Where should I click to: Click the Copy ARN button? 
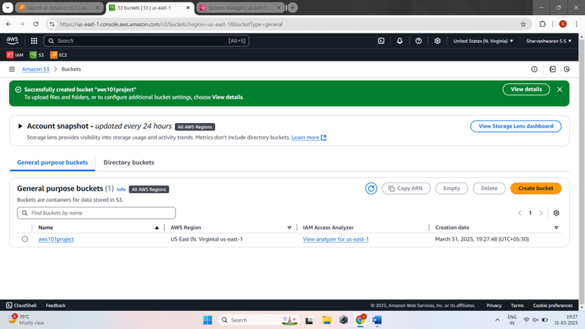[x=406, y=188]
